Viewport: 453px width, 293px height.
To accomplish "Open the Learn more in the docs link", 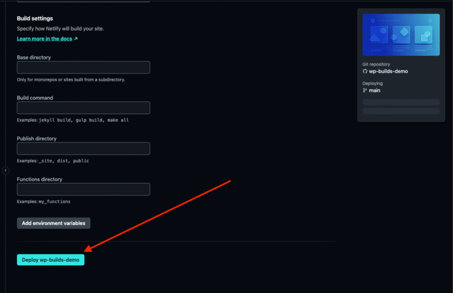I will [44, 39].
